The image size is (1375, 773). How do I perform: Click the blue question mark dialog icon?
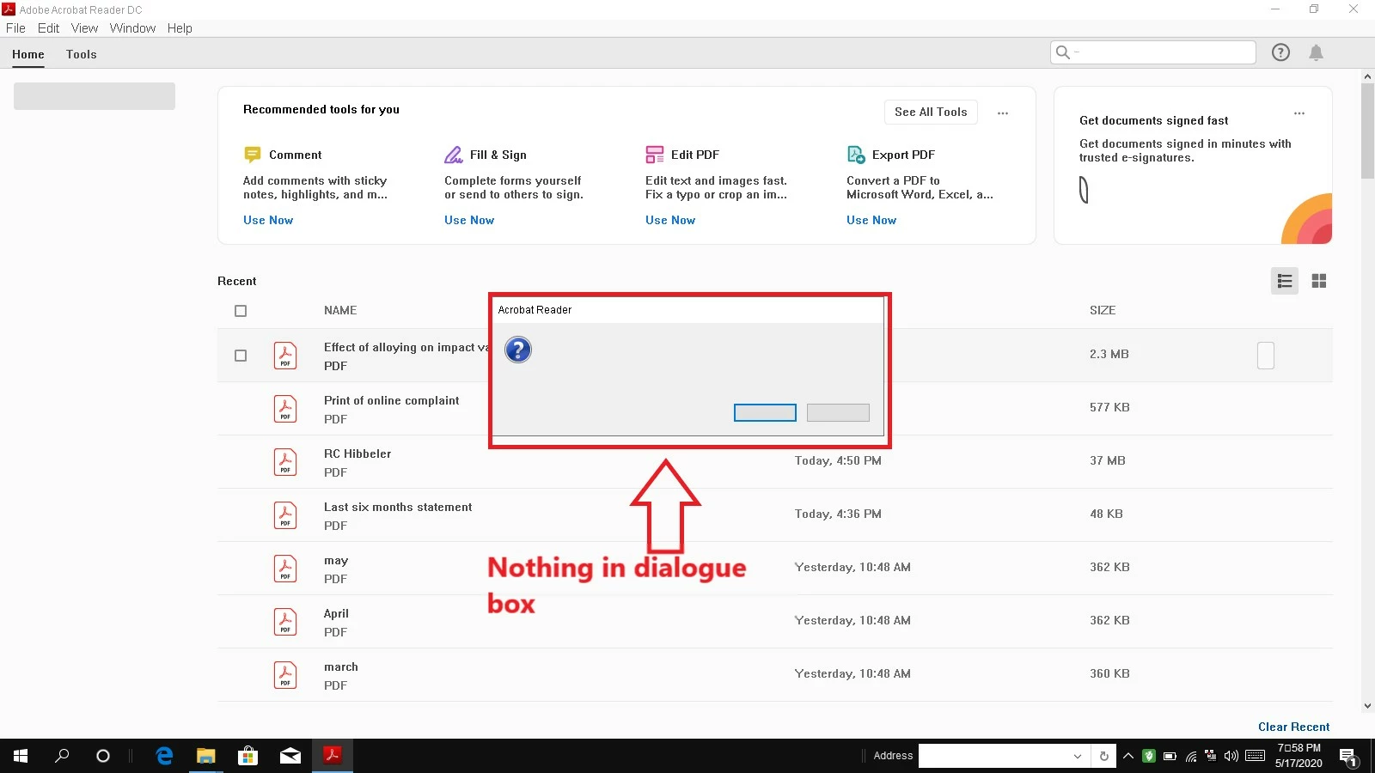pyautogui.click(x=518, y=350)
